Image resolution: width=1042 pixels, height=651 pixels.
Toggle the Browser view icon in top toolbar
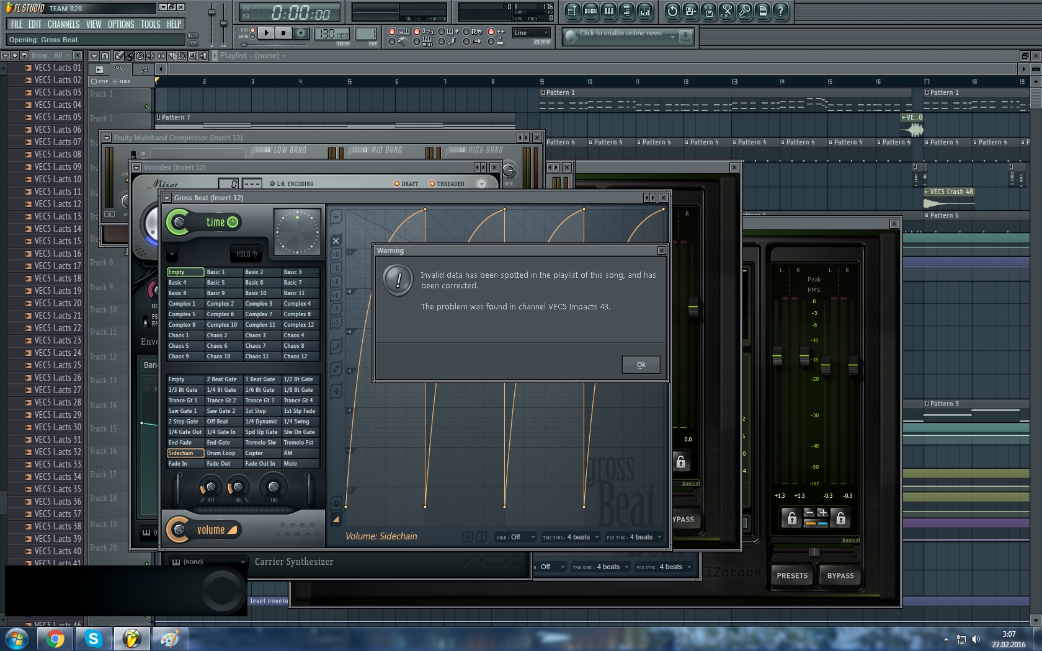point(626,11)
